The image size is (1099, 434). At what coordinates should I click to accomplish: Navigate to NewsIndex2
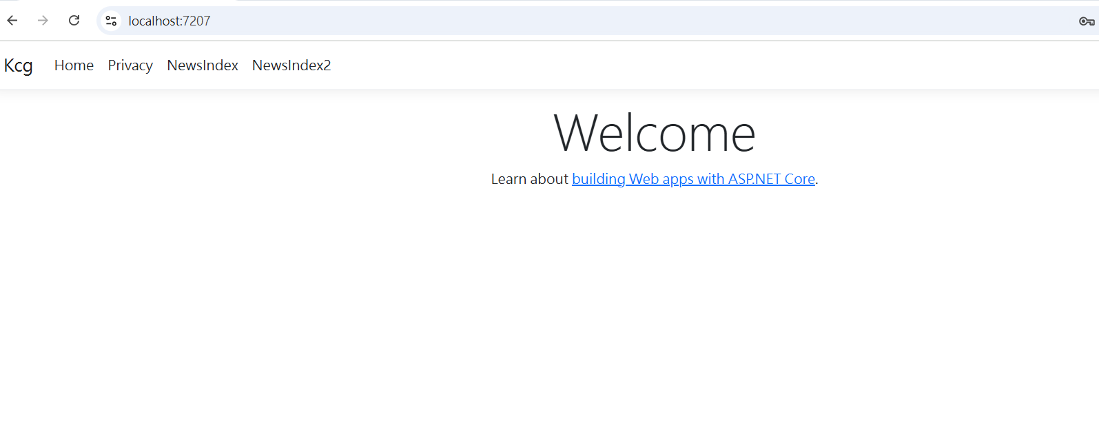click(291, 65)
